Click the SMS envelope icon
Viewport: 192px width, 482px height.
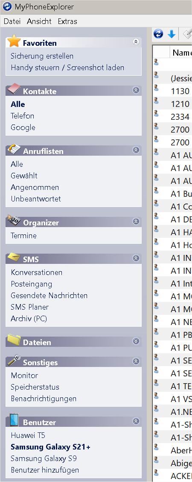click(14, 257)
